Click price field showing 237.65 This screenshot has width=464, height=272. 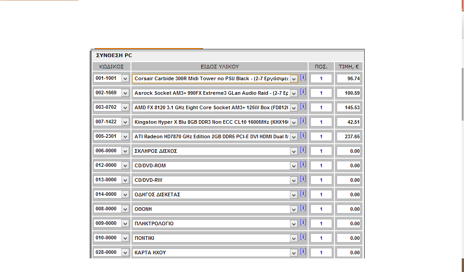(x=348, y=136)
